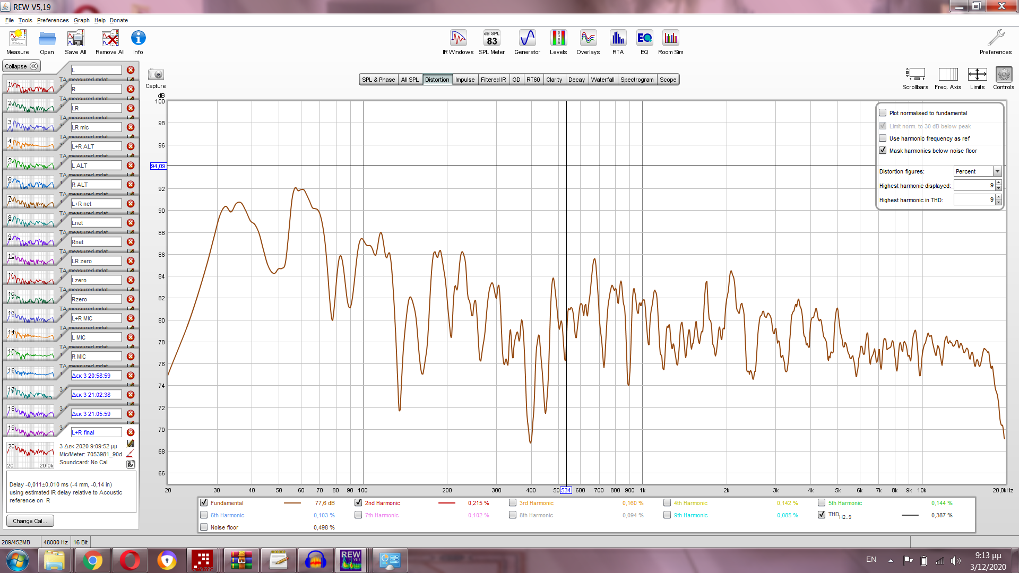
Task: Uncheck Mask harmonics below noise floor
Action: 883,151
